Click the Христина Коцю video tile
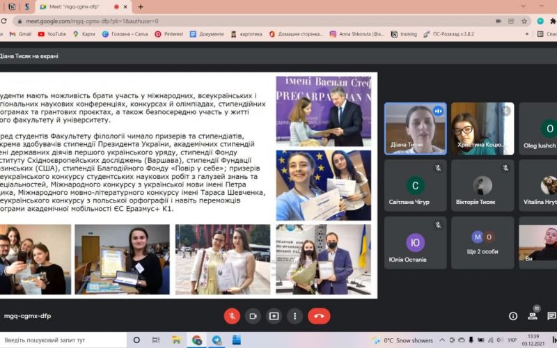 click(482, 129)
